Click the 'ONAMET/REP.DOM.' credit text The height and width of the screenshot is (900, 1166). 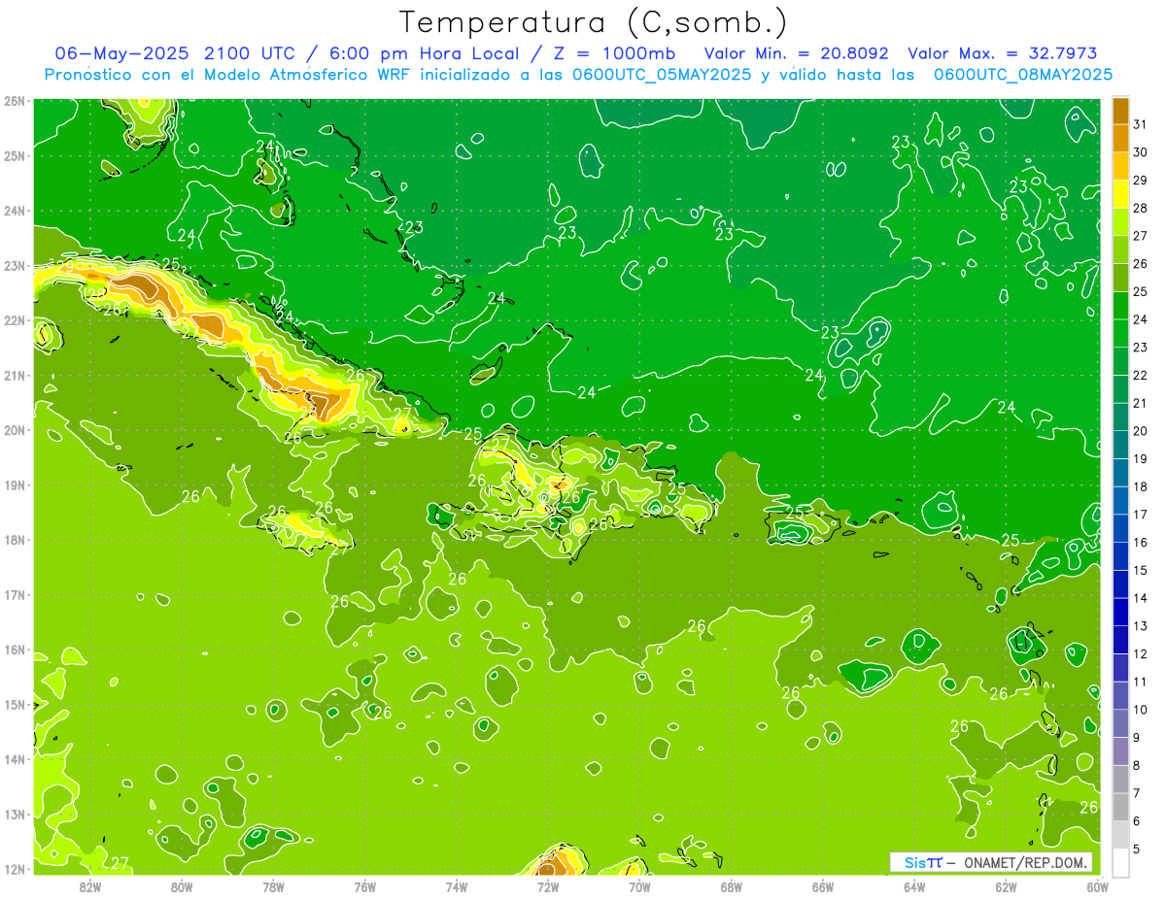[1025, 862]
